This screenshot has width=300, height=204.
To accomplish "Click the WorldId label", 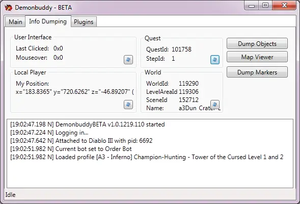I will tap(157, 84).
